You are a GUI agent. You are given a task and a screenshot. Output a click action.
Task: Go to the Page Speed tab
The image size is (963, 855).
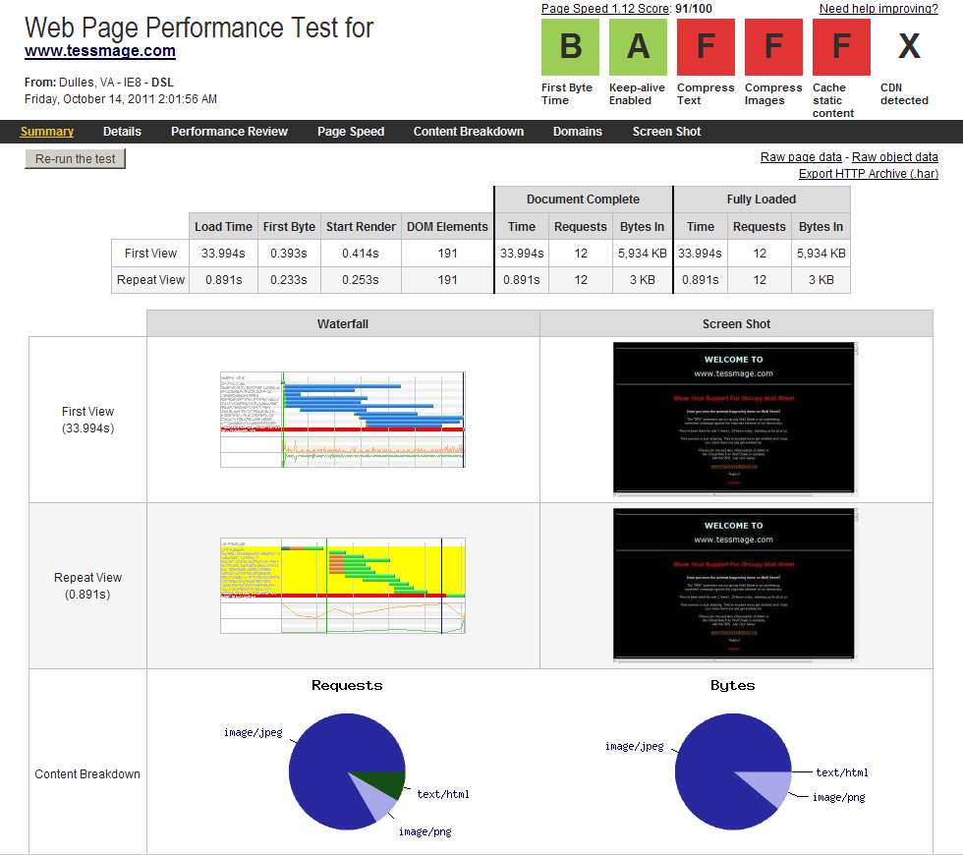pos(351,132)
